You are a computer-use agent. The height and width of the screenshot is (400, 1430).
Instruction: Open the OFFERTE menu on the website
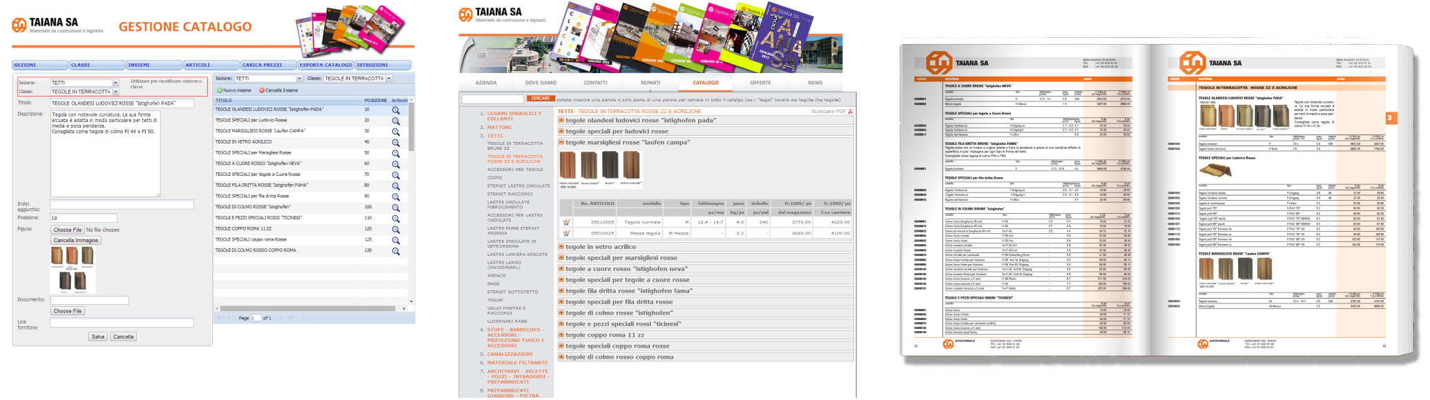click(x=760, y=83)
